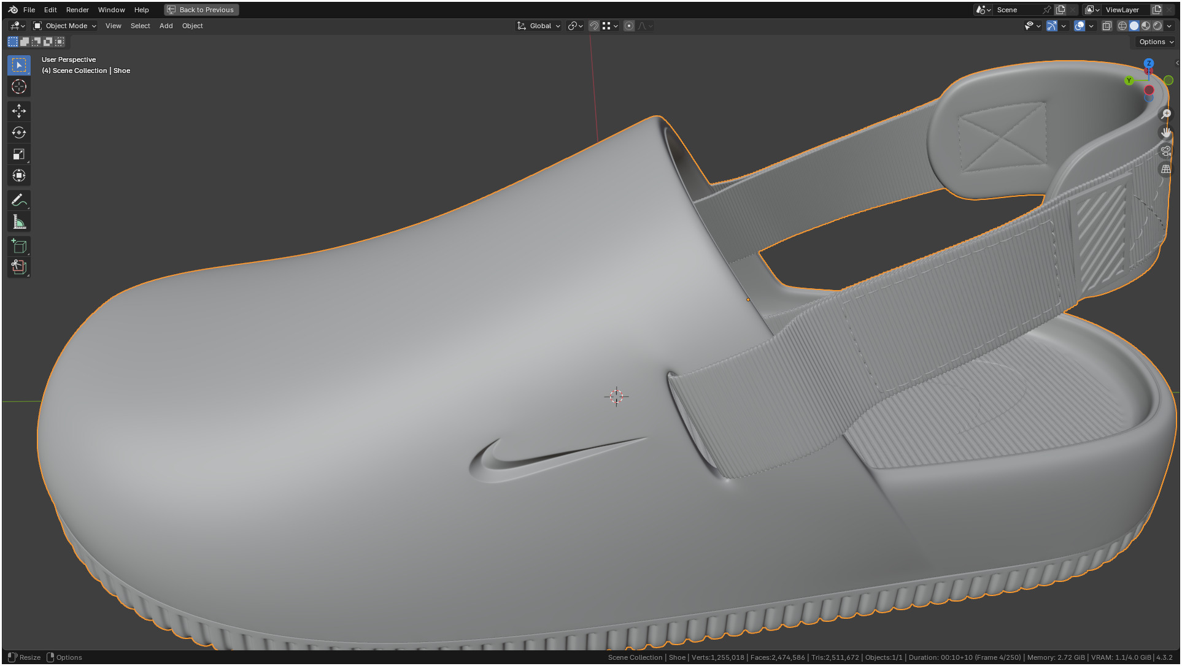Toggle proportional editing

pos(629,26)
